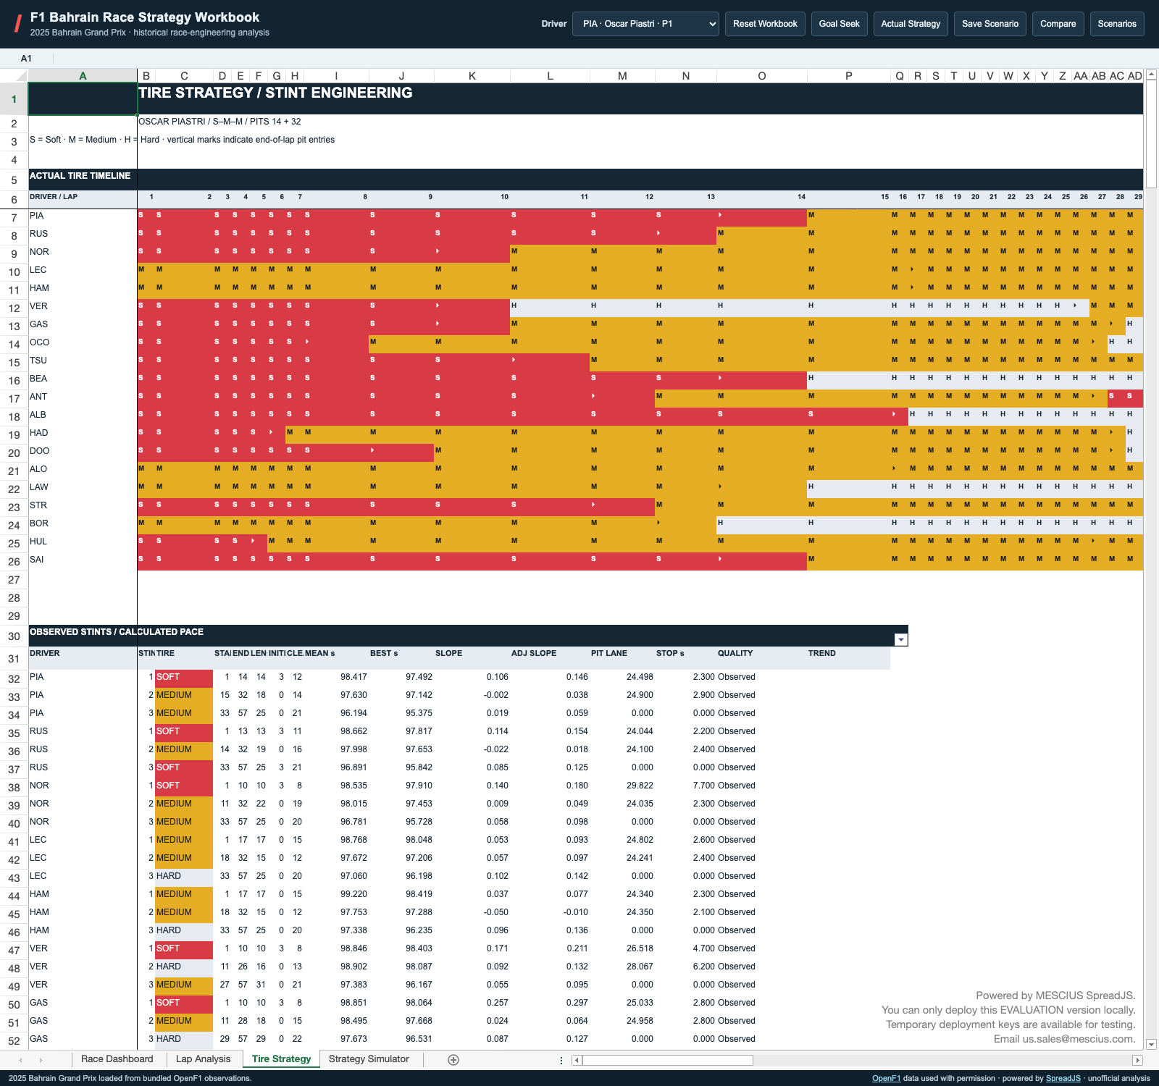Click the horizontal scrollbar left arrow
Screen dimensions: 1159x1086
click(577, 1060)
